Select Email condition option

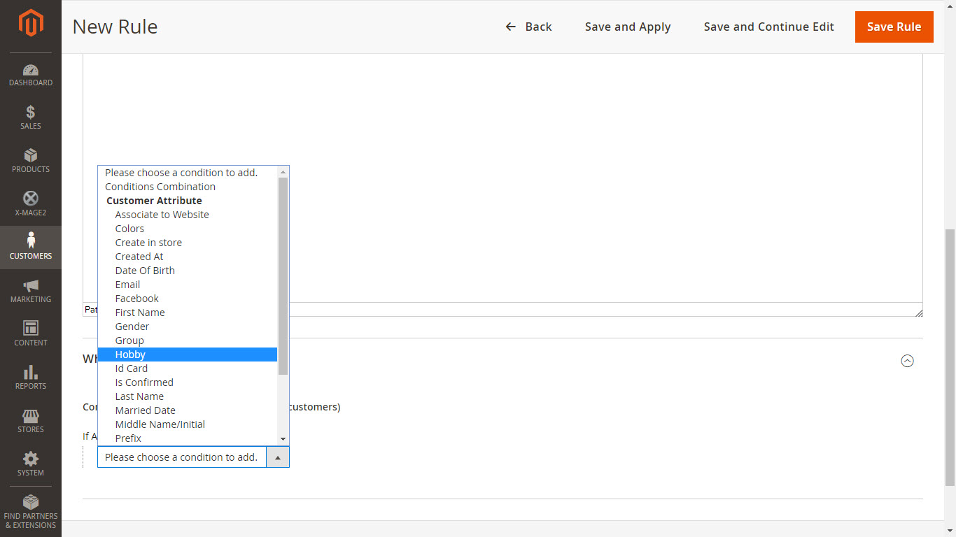coord(188,285)
